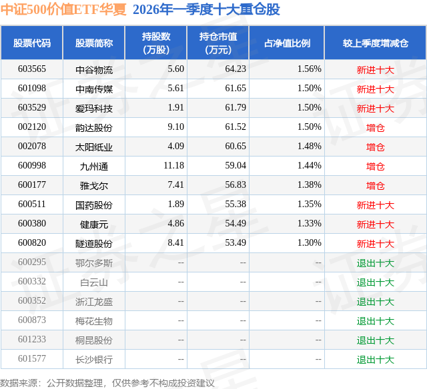Click holdings cell 1.91
The width and height of the screenshot is (427, 389).
pos(176,108)
